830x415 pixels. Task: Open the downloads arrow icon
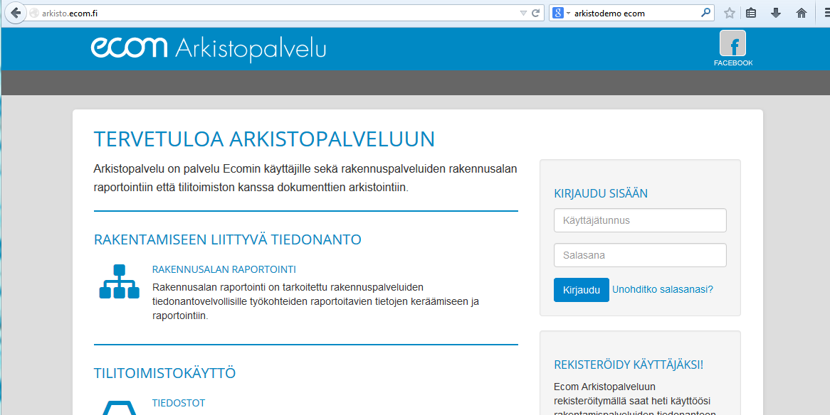[776, 14]
